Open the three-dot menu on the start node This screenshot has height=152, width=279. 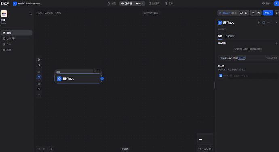click(99, 71)
